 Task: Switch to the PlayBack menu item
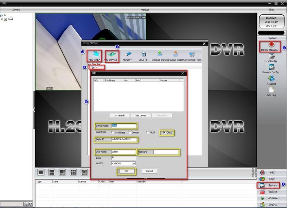(272, 192)
